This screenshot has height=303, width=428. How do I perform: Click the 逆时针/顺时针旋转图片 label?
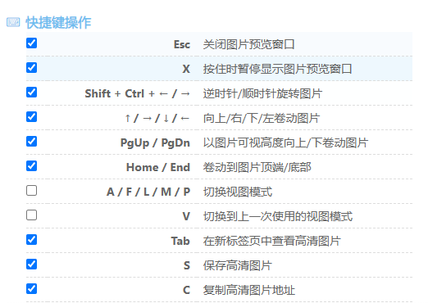pos(262,93)
